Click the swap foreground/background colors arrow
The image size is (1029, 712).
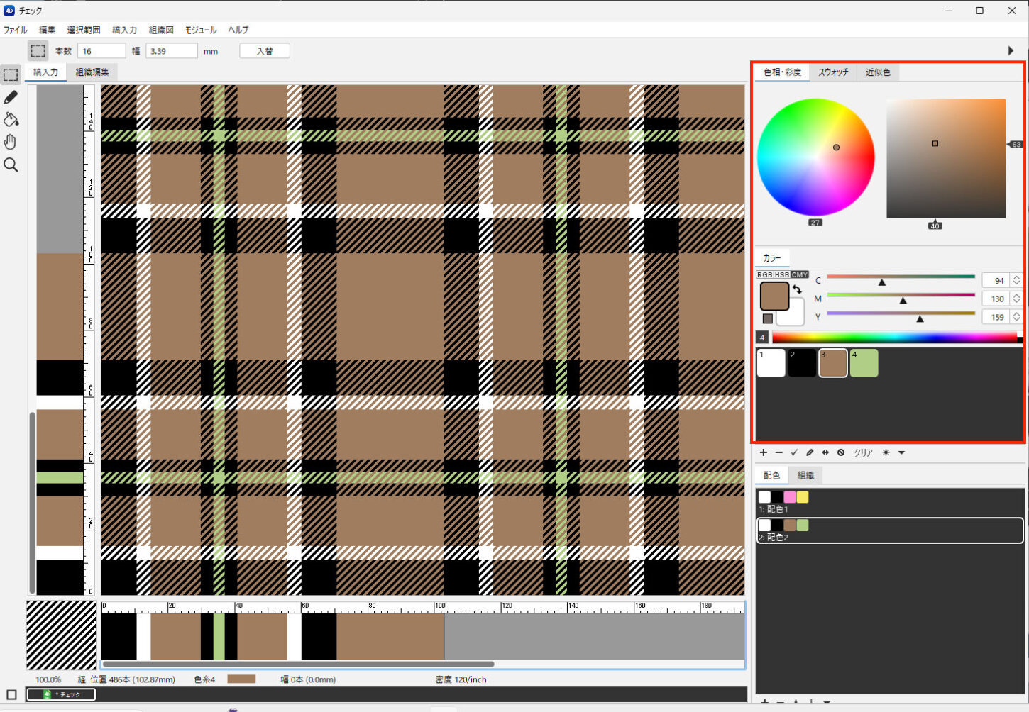coord(797,289)
